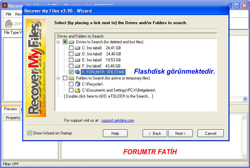Click the E: drive icon
The width and height of the screenshot is (250, 168).
click(x=77, y=60)
